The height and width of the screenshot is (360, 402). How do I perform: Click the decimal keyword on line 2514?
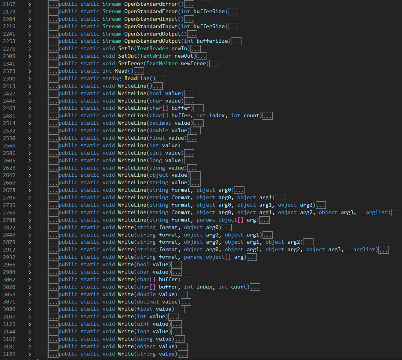click(160, 123)
